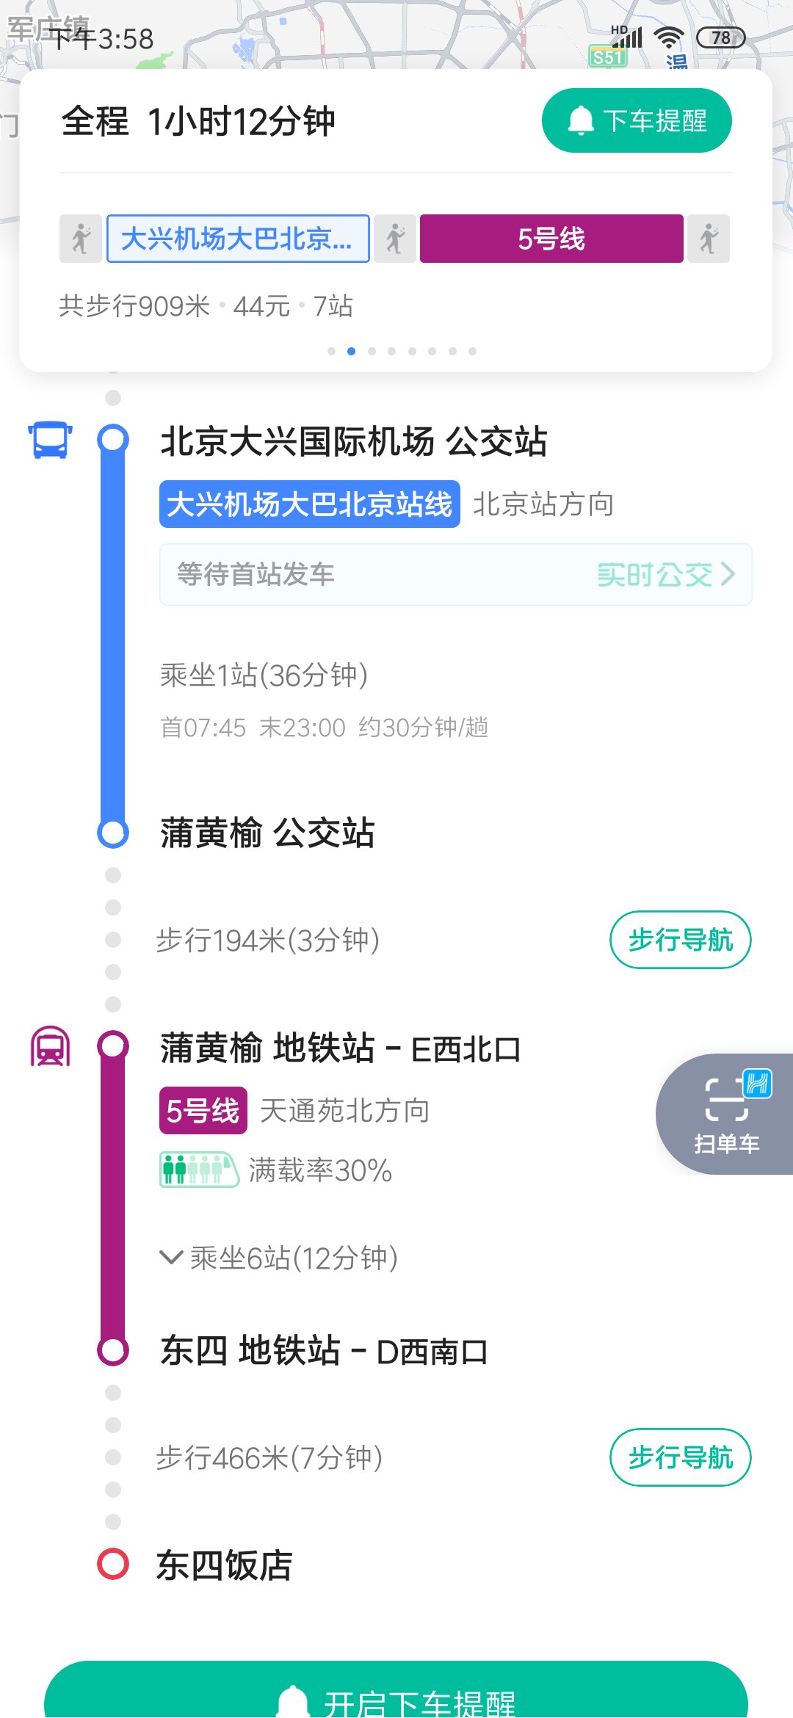The height and width of the screenshot is (1718, 793).
Task: Tap the 大兴机场大巴北京站线 line badge
Action: click(x=309, y=504)
